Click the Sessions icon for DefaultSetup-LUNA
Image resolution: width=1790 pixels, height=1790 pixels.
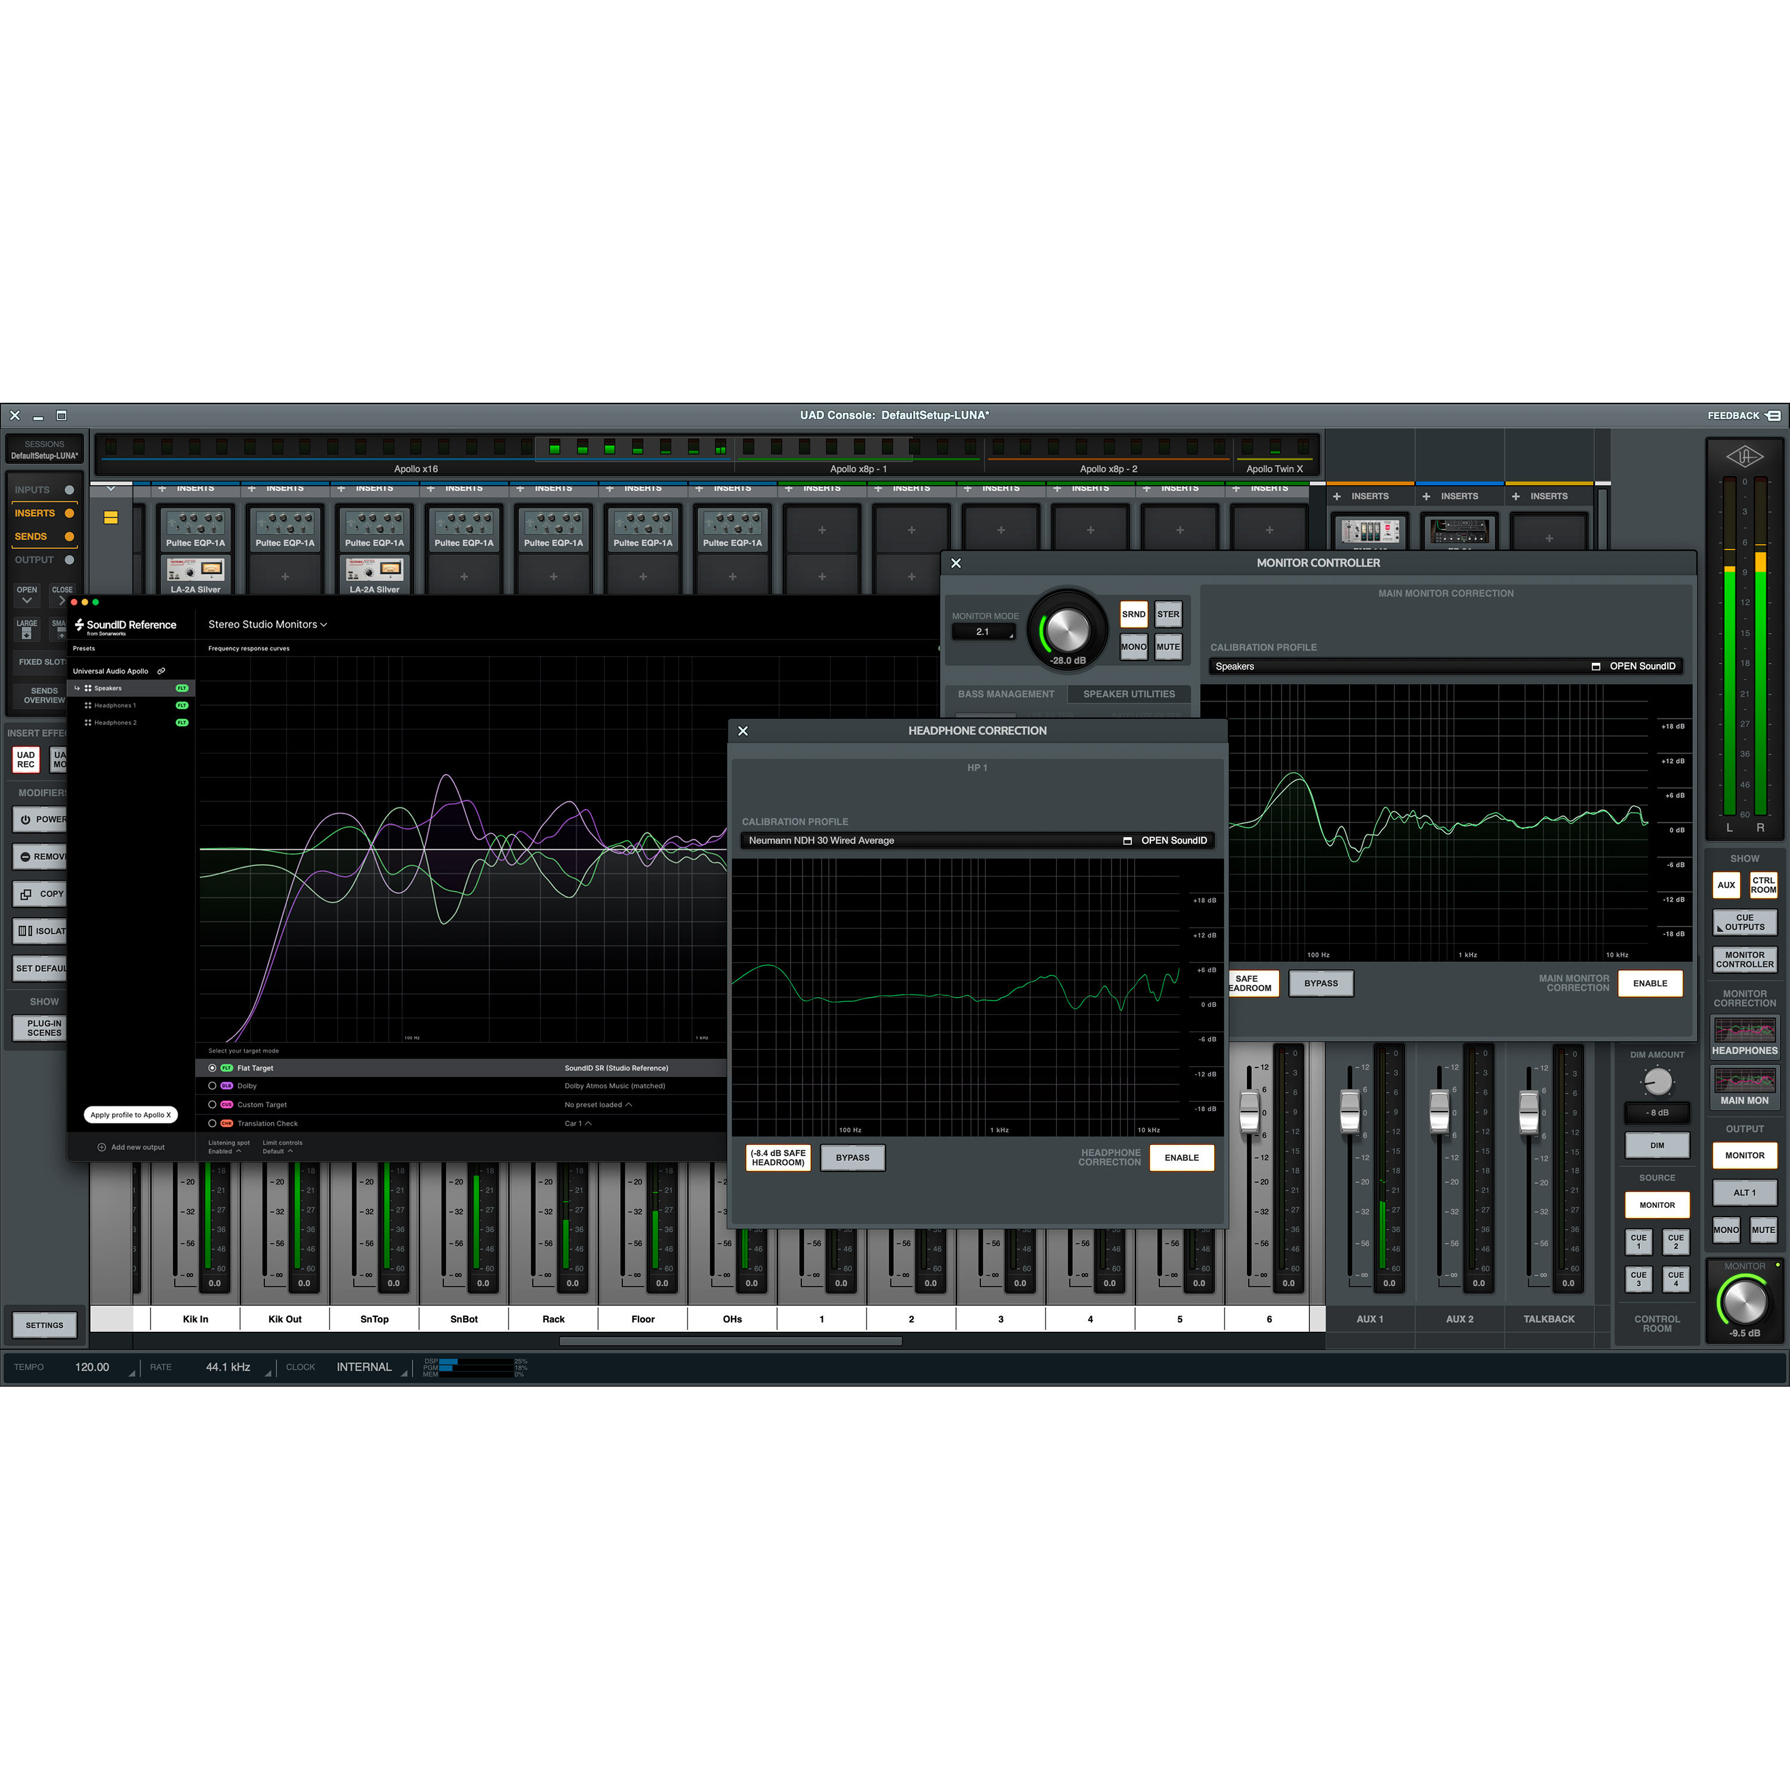pos(44,447)
